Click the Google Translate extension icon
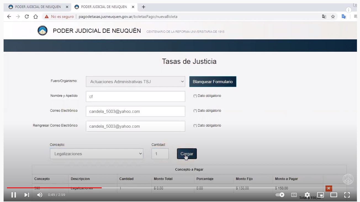 pos(344,17)
